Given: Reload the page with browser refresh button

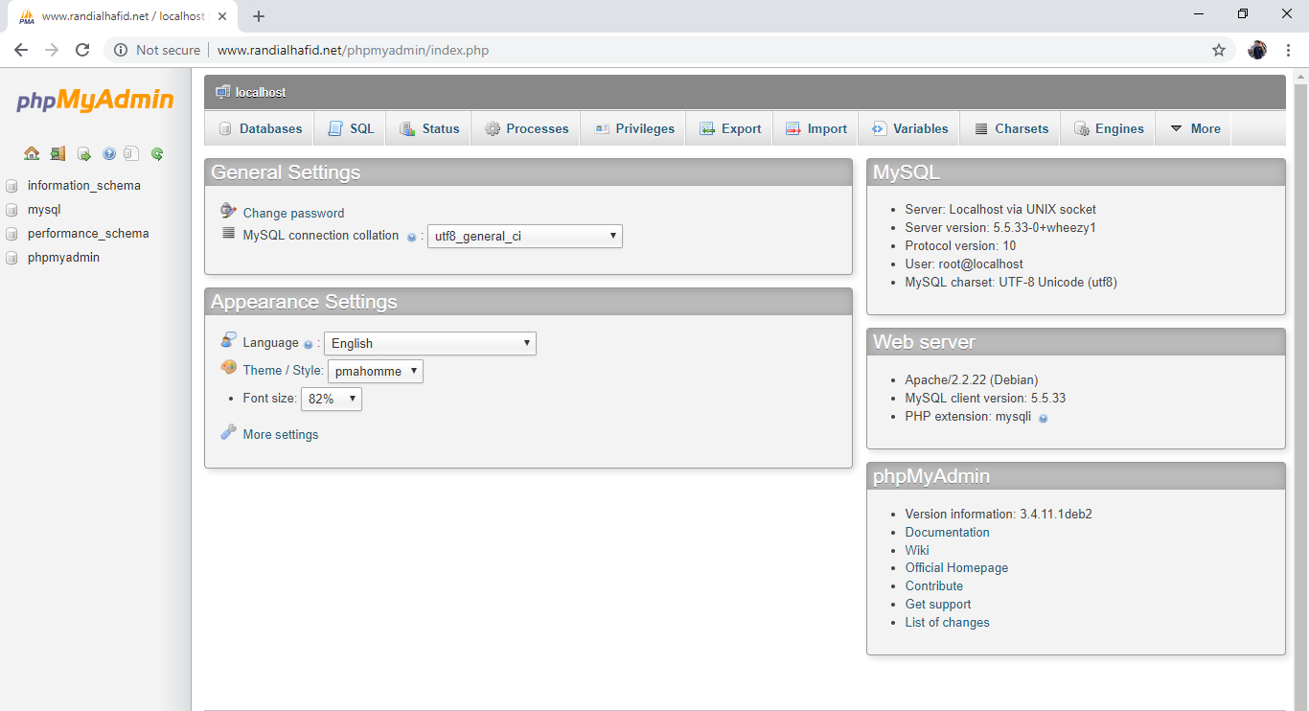Looking at the screenshot, I should coord(82,50).
